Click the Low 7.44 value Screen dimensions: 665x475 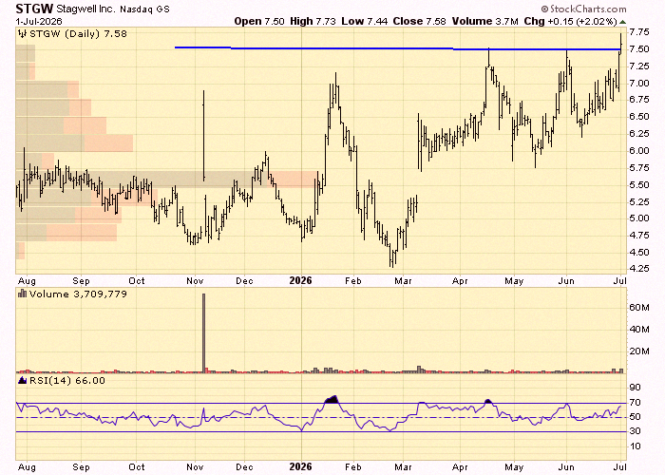pyautogui.click(x=364, y=21)
